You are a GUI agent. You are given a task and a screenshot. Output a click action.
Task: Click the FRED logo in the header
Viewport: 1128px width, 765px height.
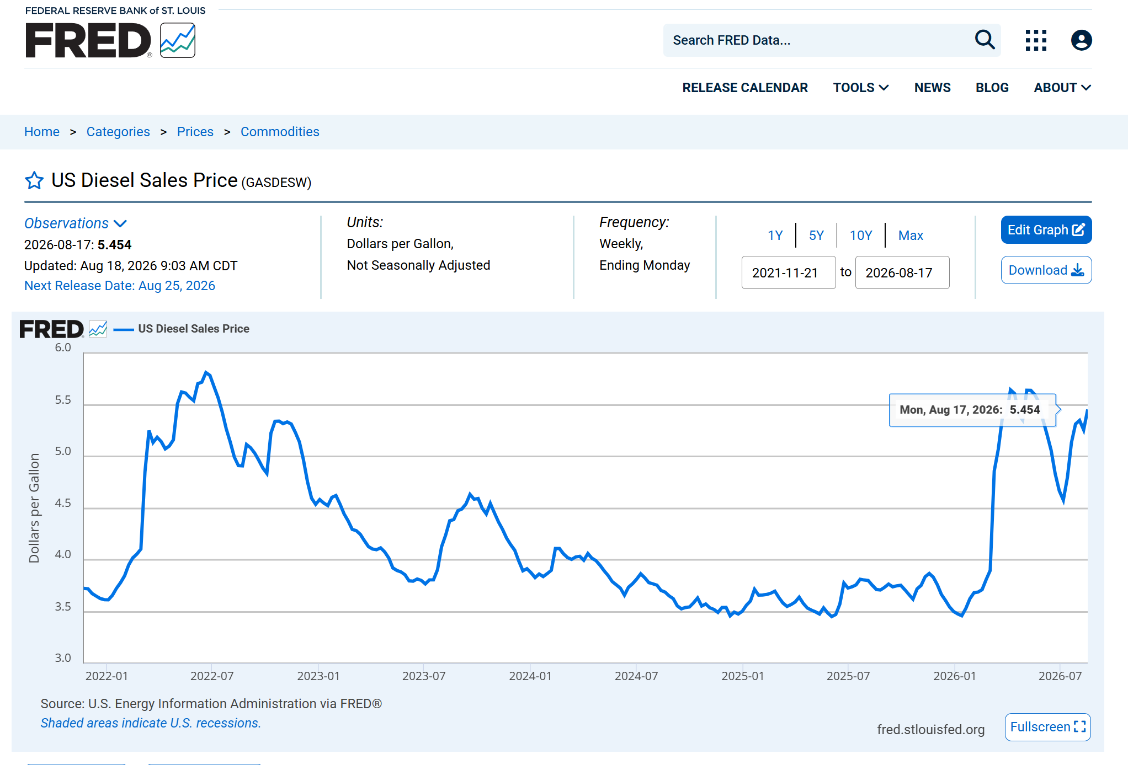pyautogui.click(x=110, y=40)
